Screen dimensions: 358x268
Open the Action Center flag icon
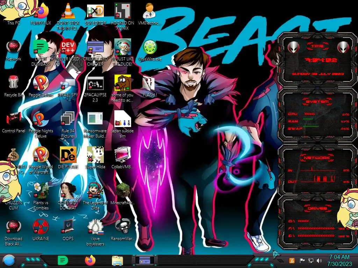[x=302, y=260]
